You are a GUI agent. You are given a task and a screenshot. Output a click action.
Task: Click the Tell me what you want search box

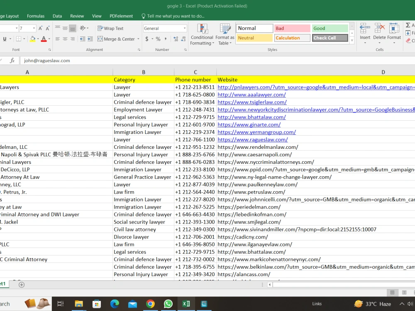173,16
